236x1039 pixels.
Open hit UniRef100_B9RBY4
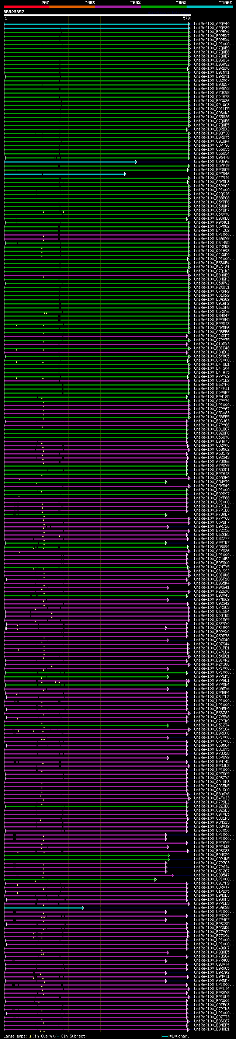pos(211,32)
